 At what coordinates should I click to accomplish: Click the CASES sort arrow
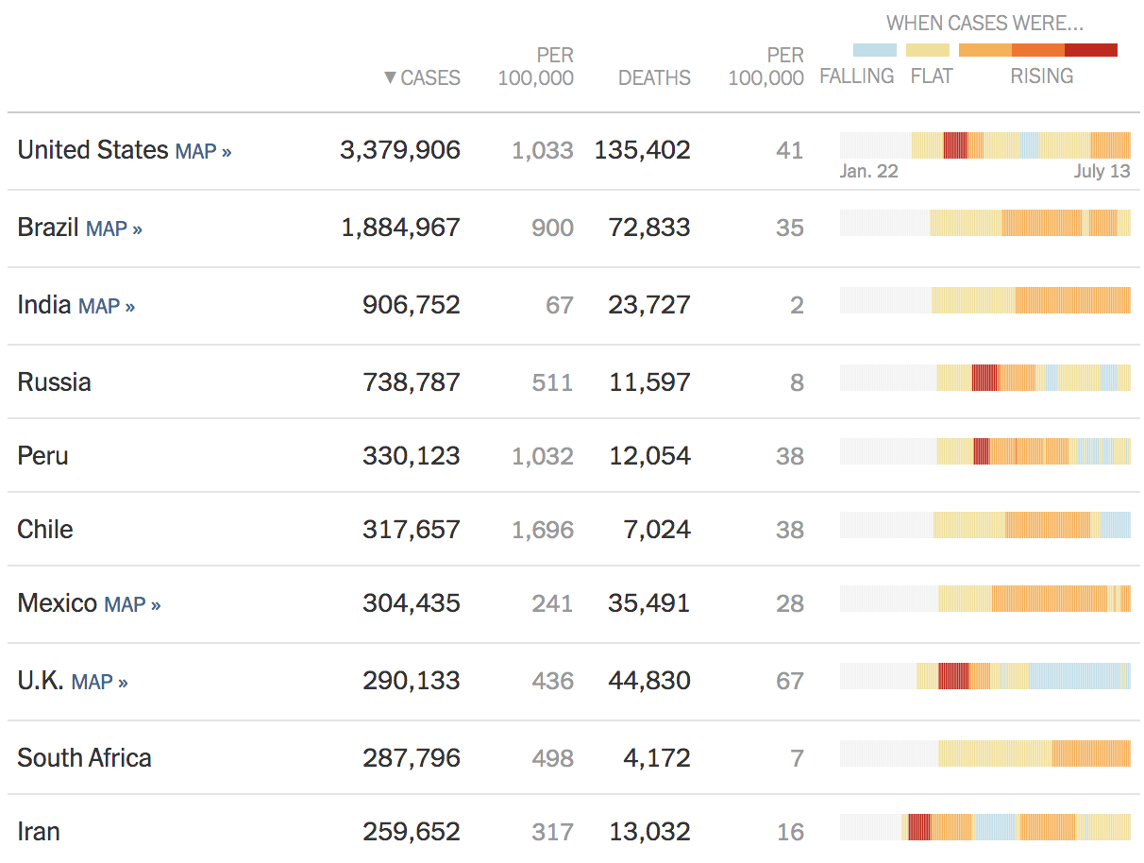(x=389, y=78)
